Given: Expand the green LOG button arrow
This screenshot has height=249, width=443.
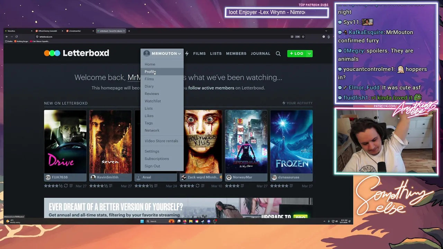Looking at the screenshot, I should [309, 54].
